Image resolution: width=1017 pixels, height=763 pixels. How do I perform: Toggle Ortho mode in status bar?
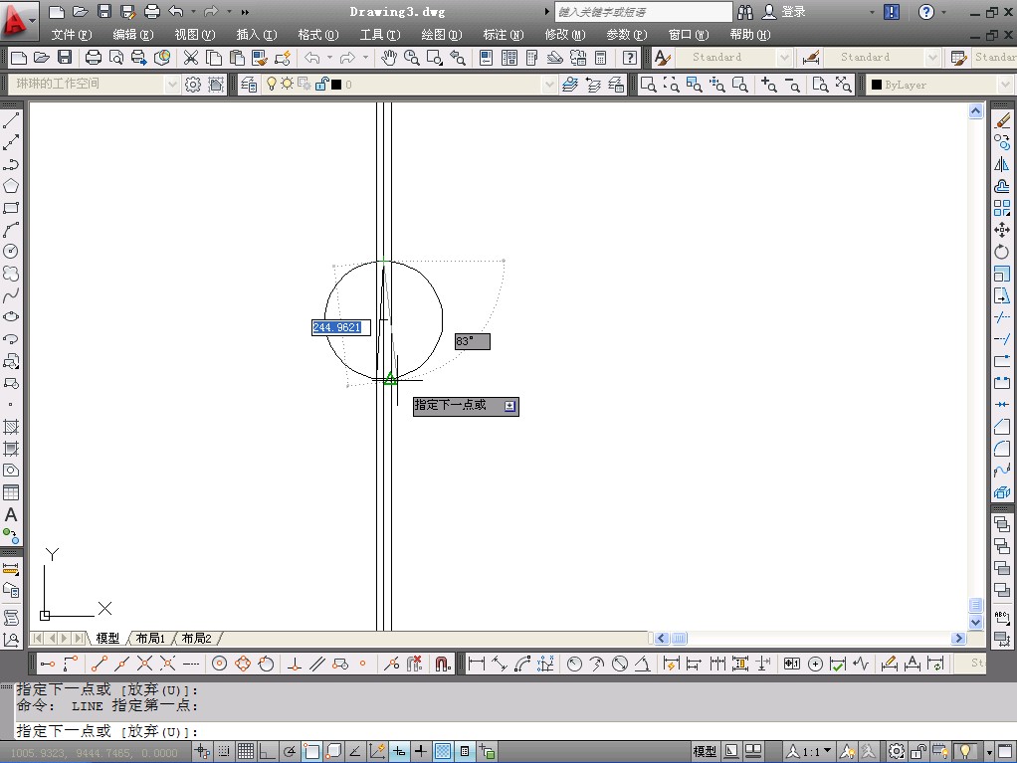click(266, 751)
